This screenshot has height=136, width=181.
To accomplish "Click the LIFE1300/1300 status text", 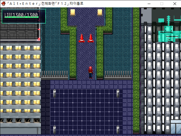I will coord(21,15).
